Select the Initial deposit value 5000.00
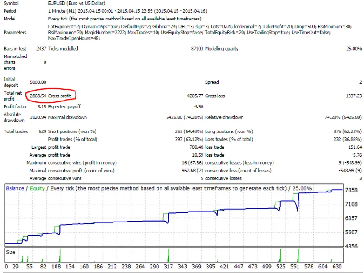This screenshot has height=273, width=364. 38,82
